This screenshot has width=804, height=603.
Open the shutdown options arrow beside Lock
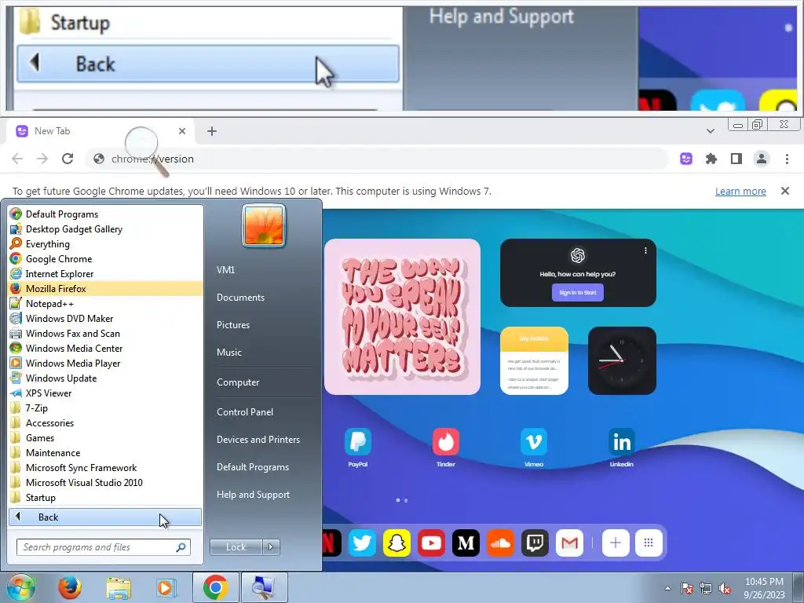[271, 547]
